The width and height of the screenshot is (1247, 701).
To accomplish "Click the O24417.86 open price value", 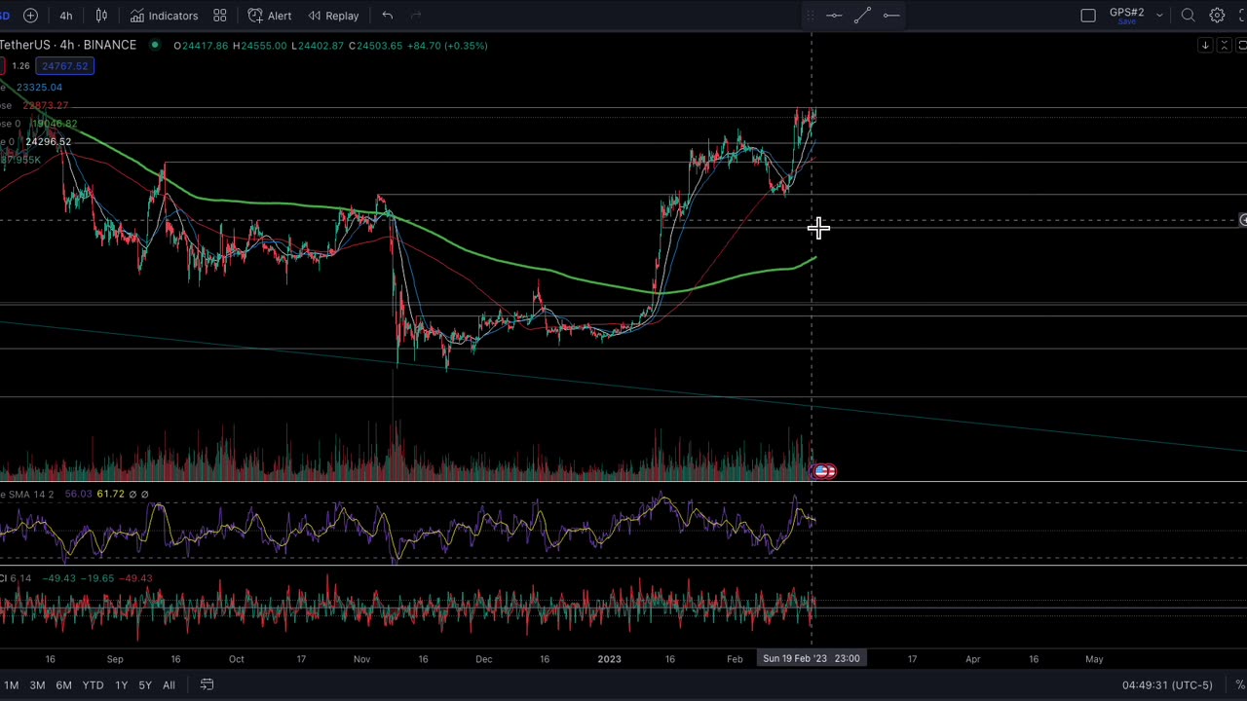I will tap(201, 45).
